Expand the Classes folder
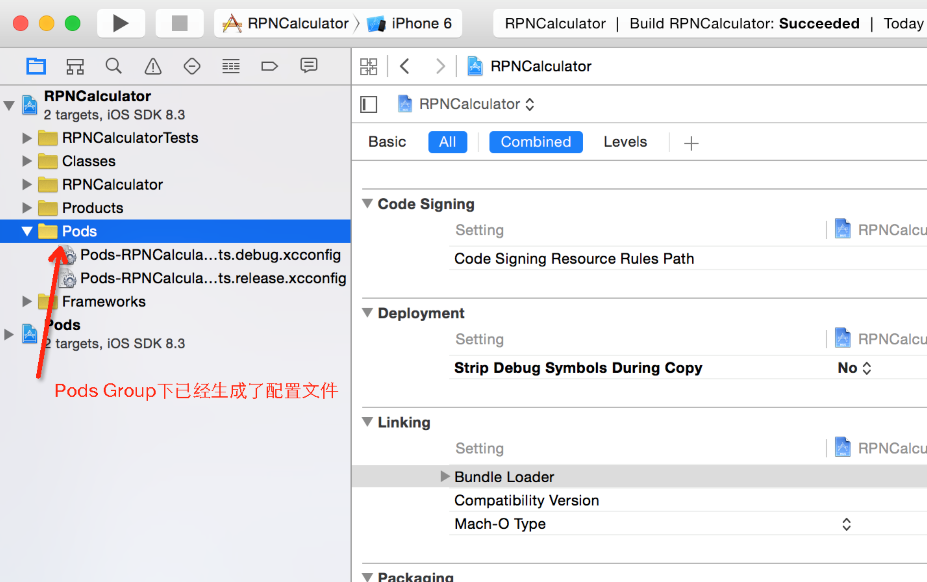Screen dimensions: 927x582 click(x=27, y=161)
